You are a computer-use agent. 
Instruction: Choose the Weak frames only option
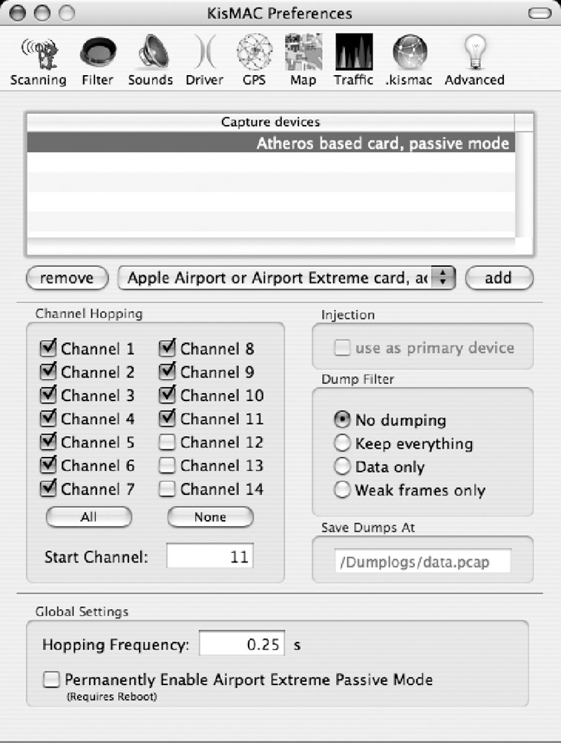[342, 490]
